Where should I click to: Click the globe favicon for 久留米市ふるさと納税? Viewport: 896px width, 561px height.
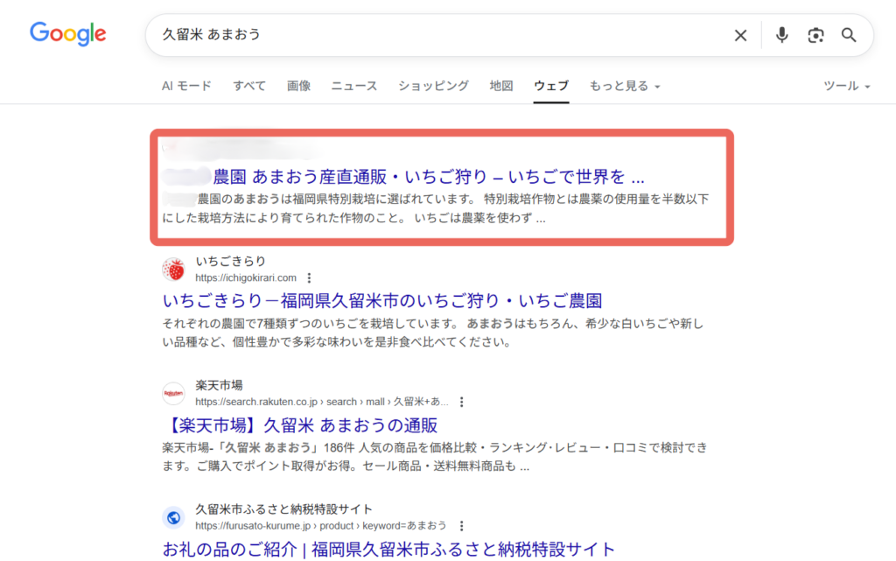[173, 517]
